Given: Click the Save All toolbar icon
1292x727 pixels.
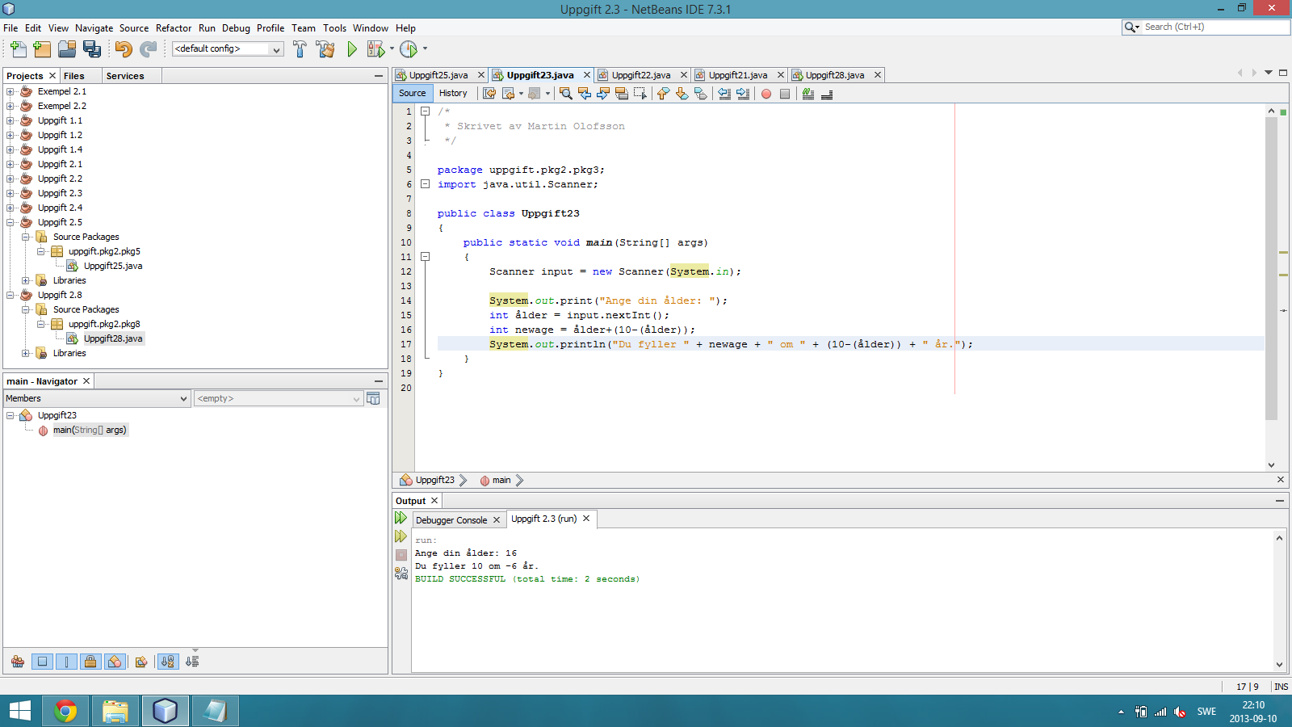Looking at the screenshot, I should [92, 49].
